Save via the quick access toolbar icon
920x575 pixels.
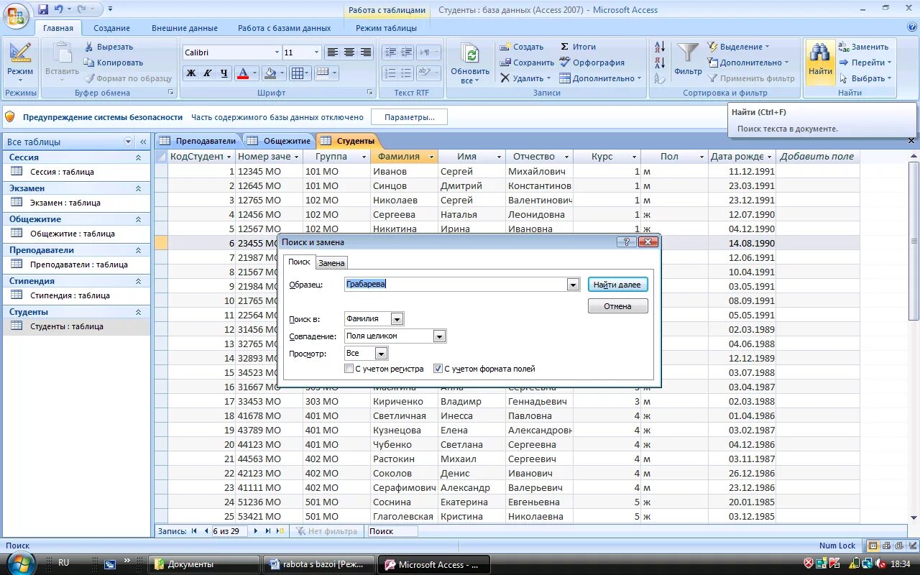[x=43, y=10]
